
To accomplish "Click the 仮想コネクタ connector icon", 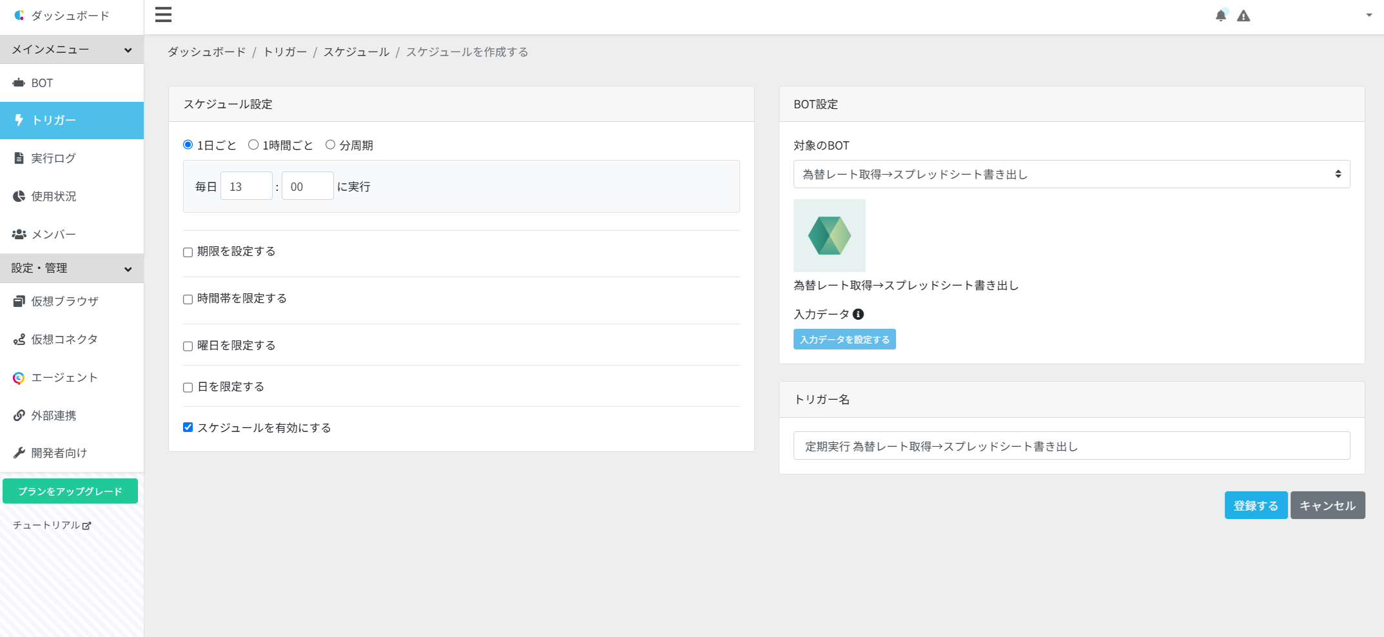I will tap(18, 339).
